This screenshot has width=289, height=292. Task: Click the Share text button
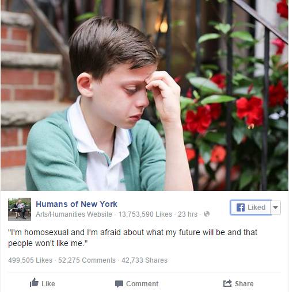click(x=244, y=284)
